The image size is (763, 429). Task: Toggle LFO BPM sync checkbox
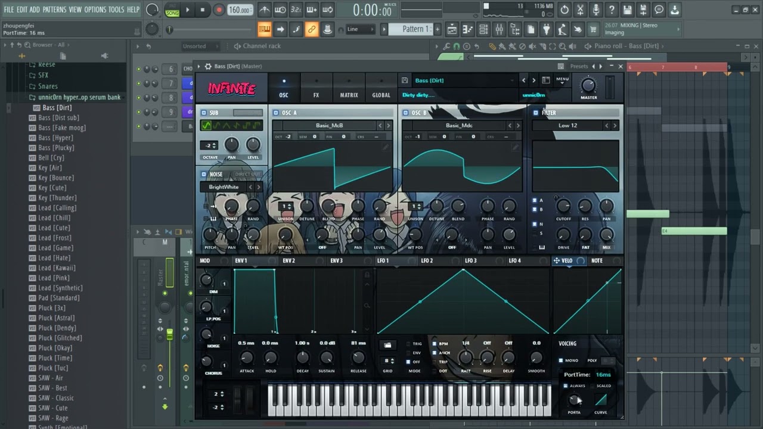point(435,344)
